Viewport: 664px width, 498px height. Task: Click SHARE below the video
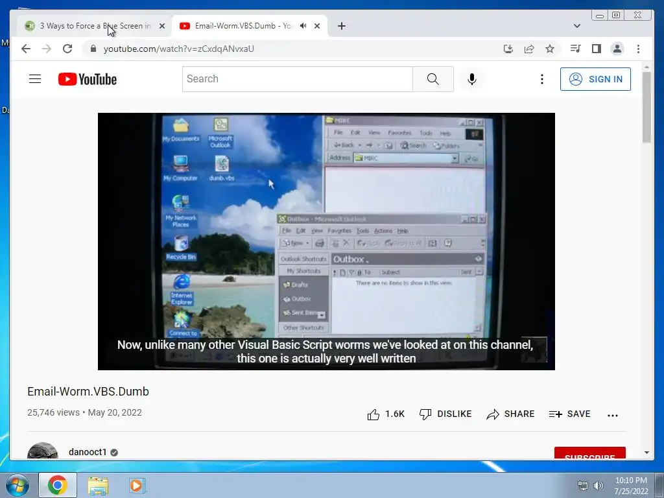[510, 414]
